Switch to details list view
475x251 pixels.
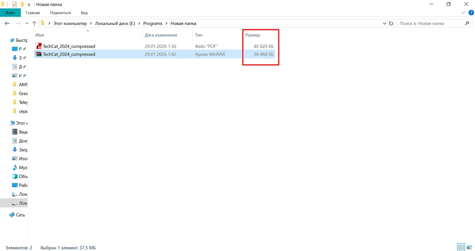point(460,247)
